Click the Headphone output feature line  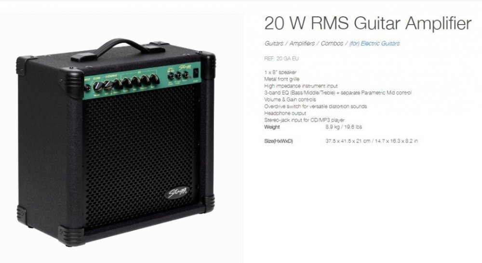pyautogui.click(x=285, y=113)
